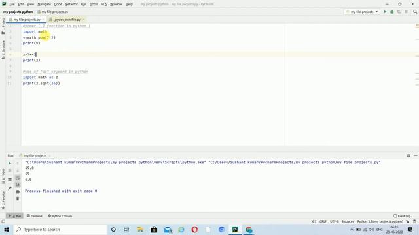
Task: Switch to my file projects.py editor tab
Action: pyautogui.click(x=27, y=20)
